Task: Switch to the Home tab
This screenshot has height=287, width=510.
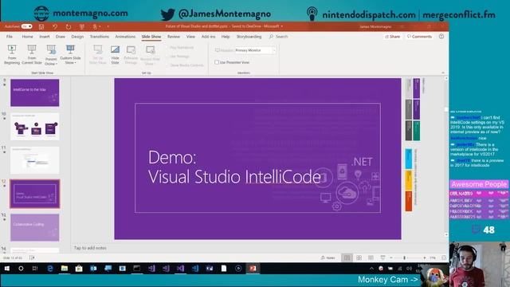Action: point(27,37)
